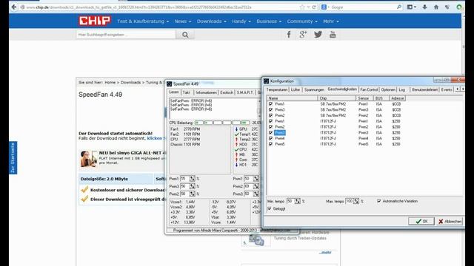Sort the list by Chip column header

tap(337, 98)
